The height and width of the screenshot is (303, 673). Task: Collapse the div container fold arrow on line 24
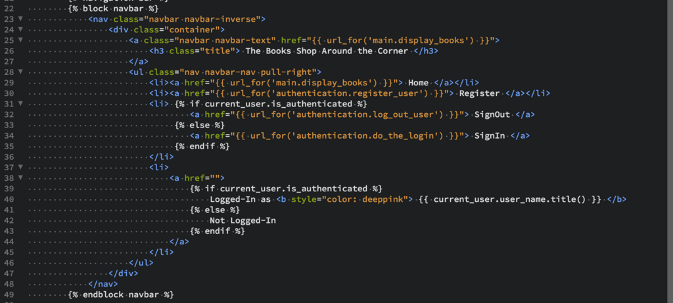[x=20, y=30]
